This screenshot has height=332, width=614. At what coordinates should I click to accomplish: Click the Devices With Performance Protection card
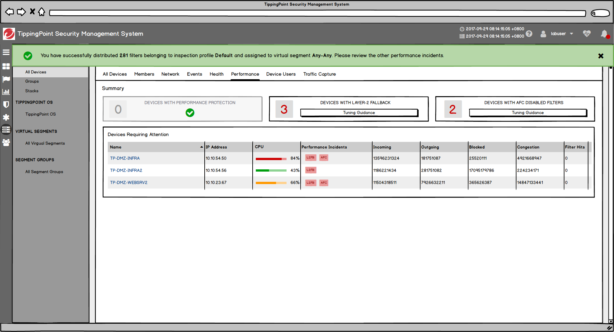coord(183,109)
